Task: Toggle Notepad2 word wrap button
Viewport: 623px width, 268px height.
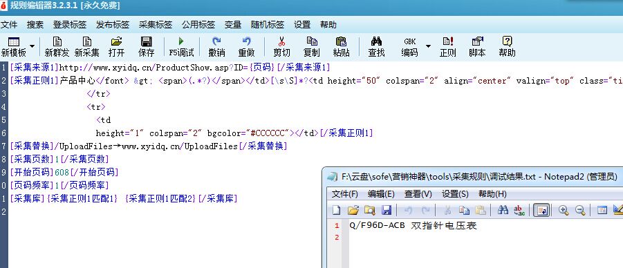Action: pos(541,210)
